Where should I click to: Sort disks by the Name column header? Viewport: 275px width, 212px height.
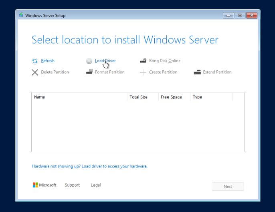[39, 97]
